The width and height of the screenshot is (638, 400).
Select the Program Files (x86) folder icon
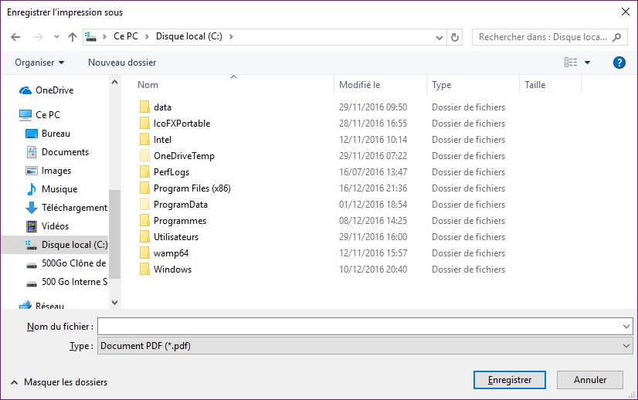coord(144,188)
